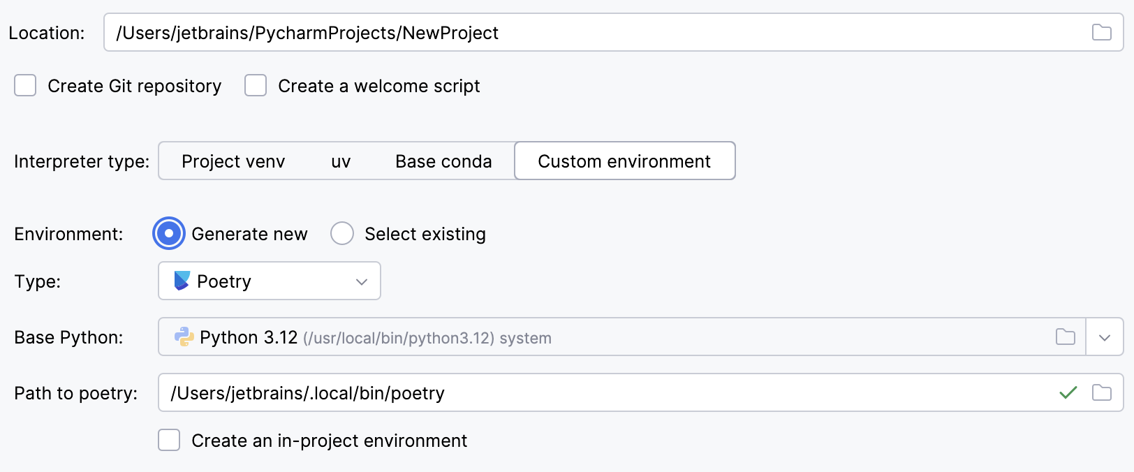Click the folder icon in Path to poetry field
Image resolution: width=1134 pixels, height=472 pixels.
1101,392
